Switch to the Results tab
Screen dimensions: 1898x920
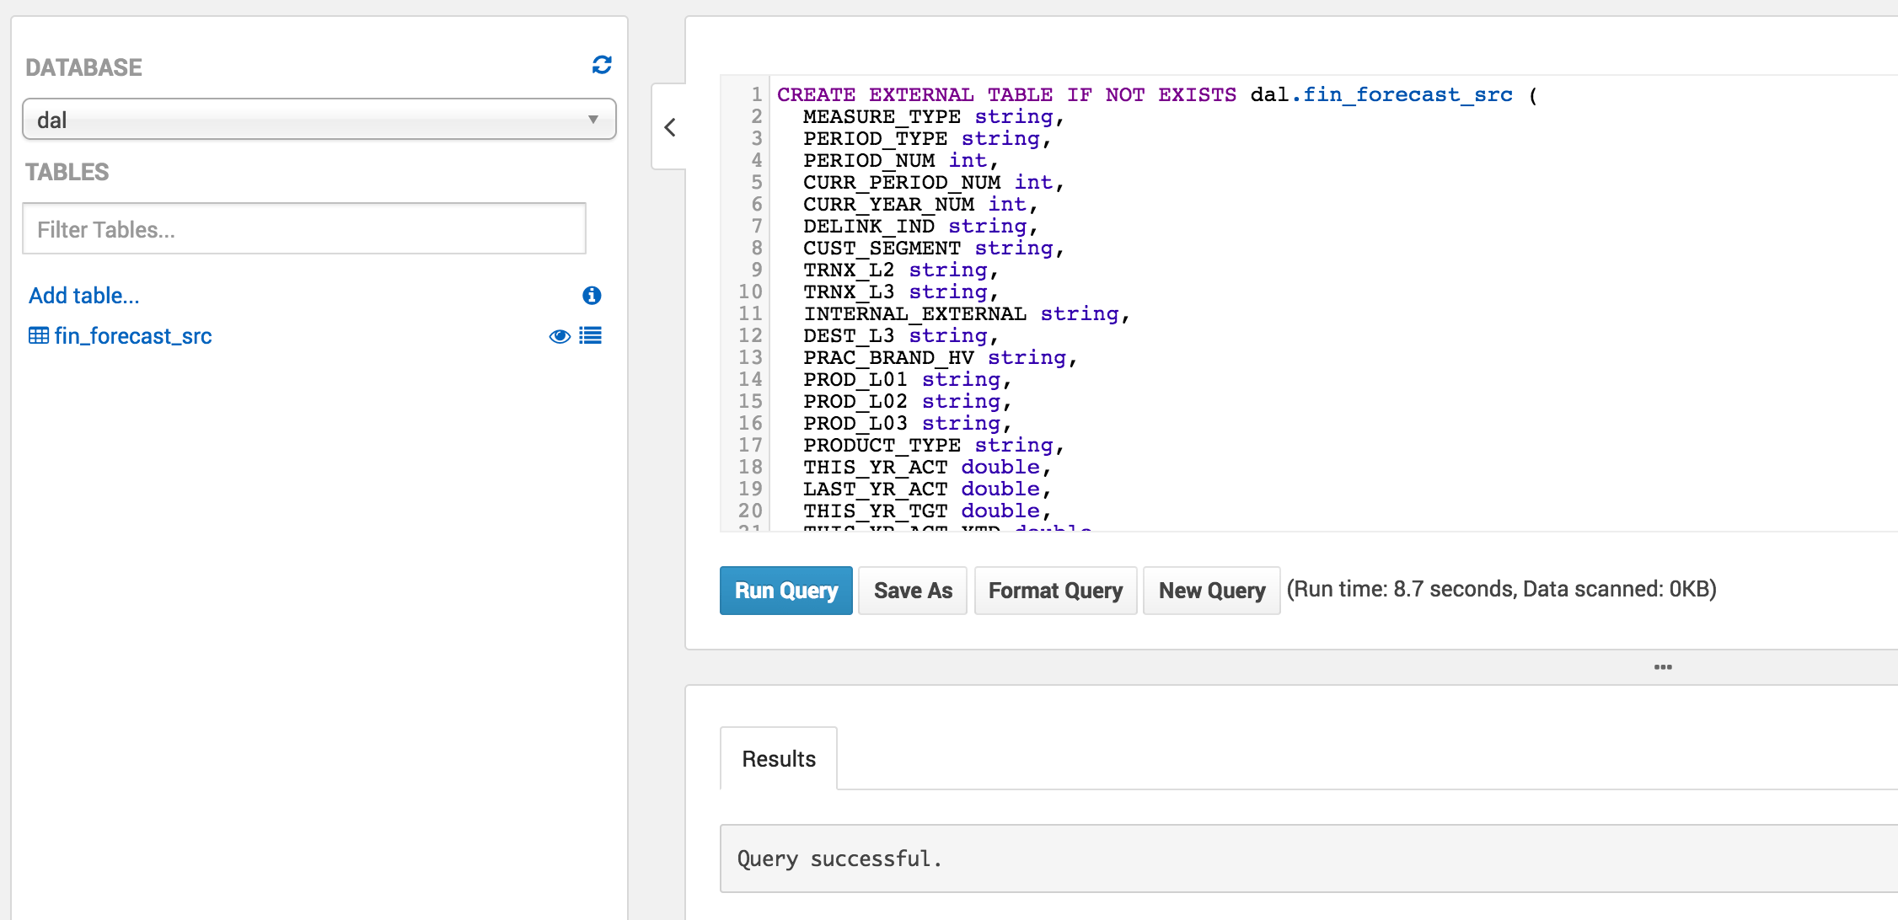click(778, 759)
